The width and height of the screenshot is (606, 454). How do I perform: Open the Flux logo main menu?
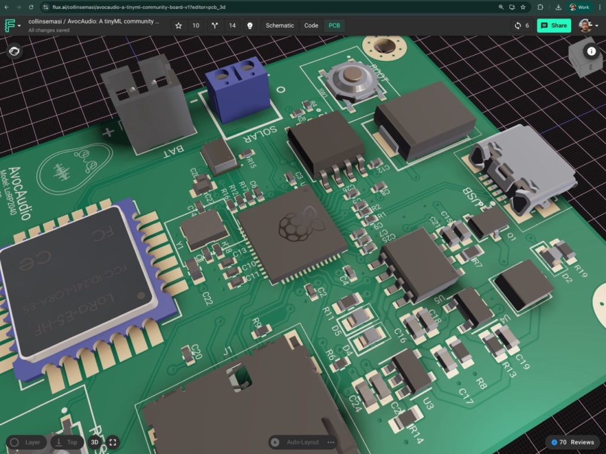12,25
